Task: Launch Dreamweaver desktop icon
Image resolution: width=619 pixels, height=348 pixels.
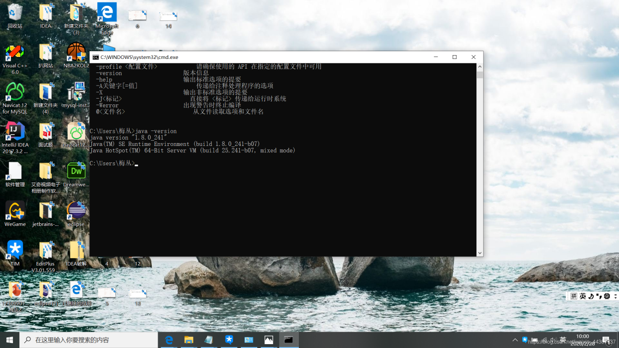Action: click(76, 174)
